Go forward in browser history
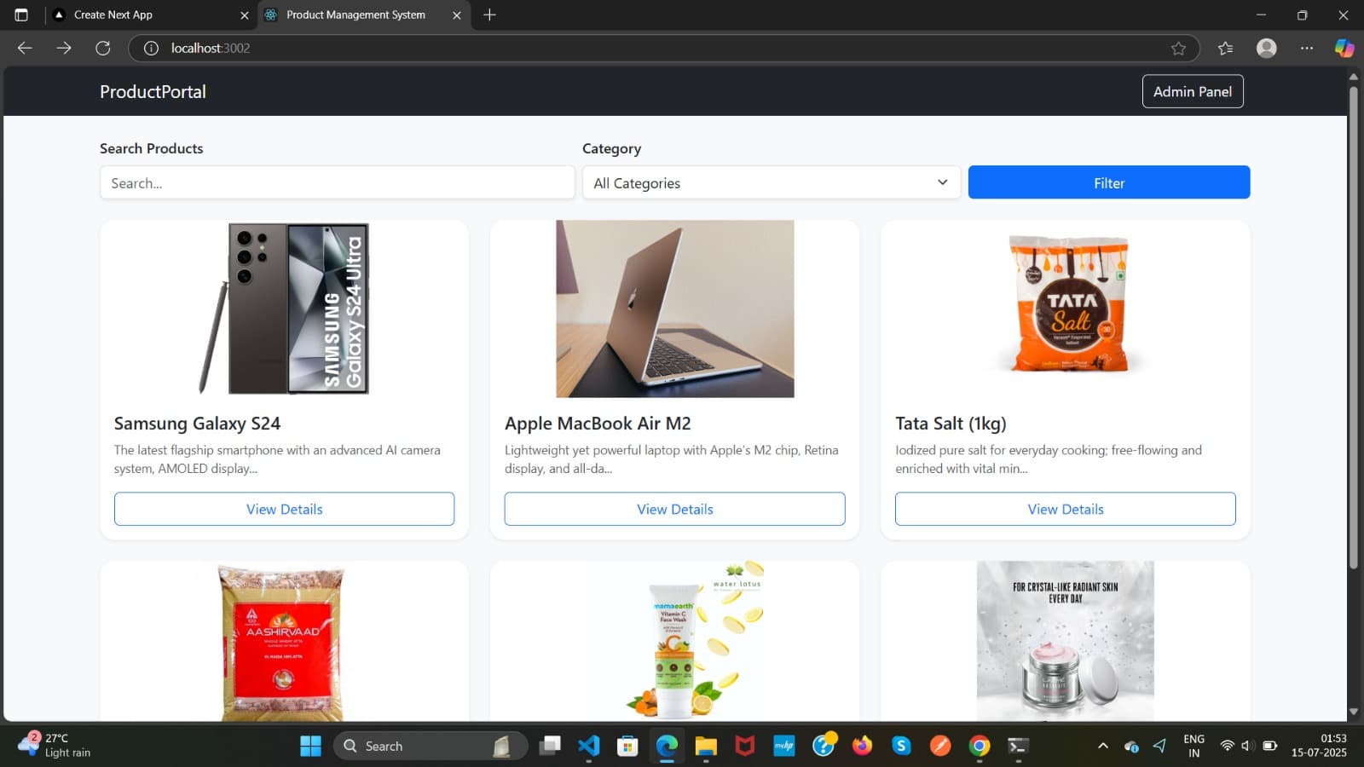This screenshot has width=1364, height=767. pos(64,48)
